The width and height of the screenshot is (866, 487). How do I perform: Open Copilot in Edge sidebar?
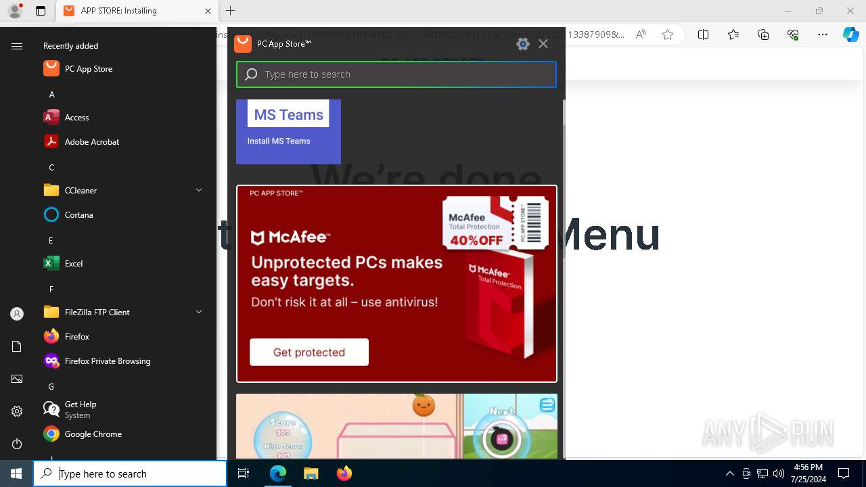tap(850, 34)
